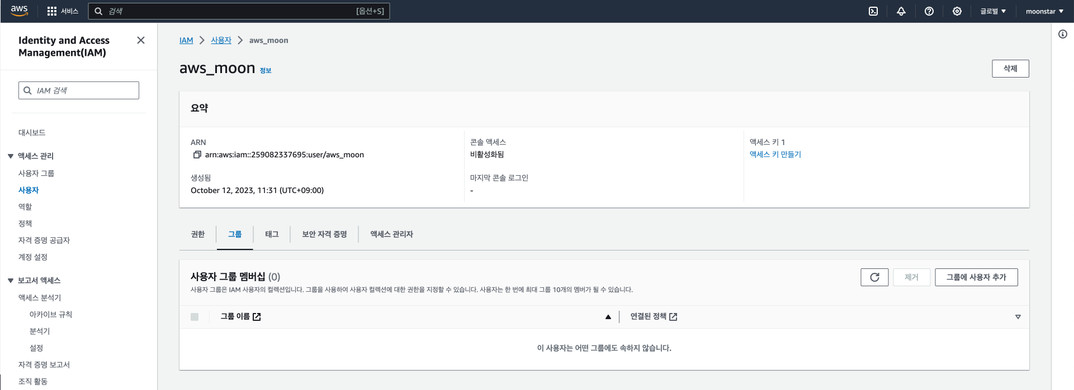Select the 그룹 tab
1074x390 pixels.
pos(235,234)
